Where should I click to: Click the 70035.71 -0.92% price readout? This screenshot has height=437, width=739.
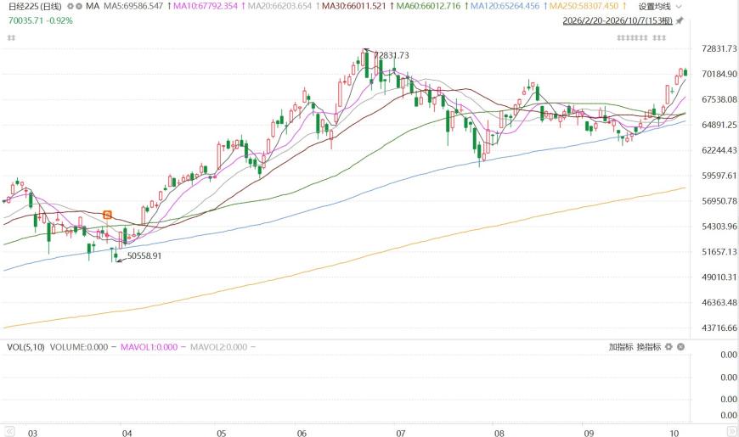point(41,20)
